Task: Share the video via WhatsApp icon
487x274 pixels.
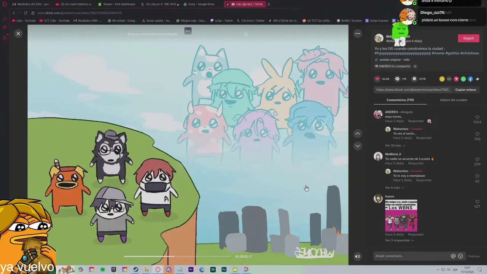Action: click(x=463, y=79)
